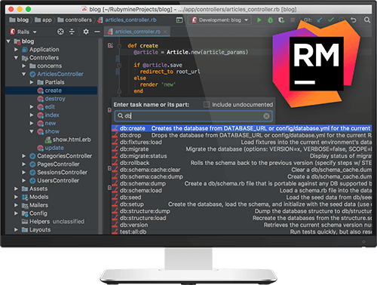The image size is (377, 285).
Task: Select the db:structure:load task
Action: coord(241,218)
